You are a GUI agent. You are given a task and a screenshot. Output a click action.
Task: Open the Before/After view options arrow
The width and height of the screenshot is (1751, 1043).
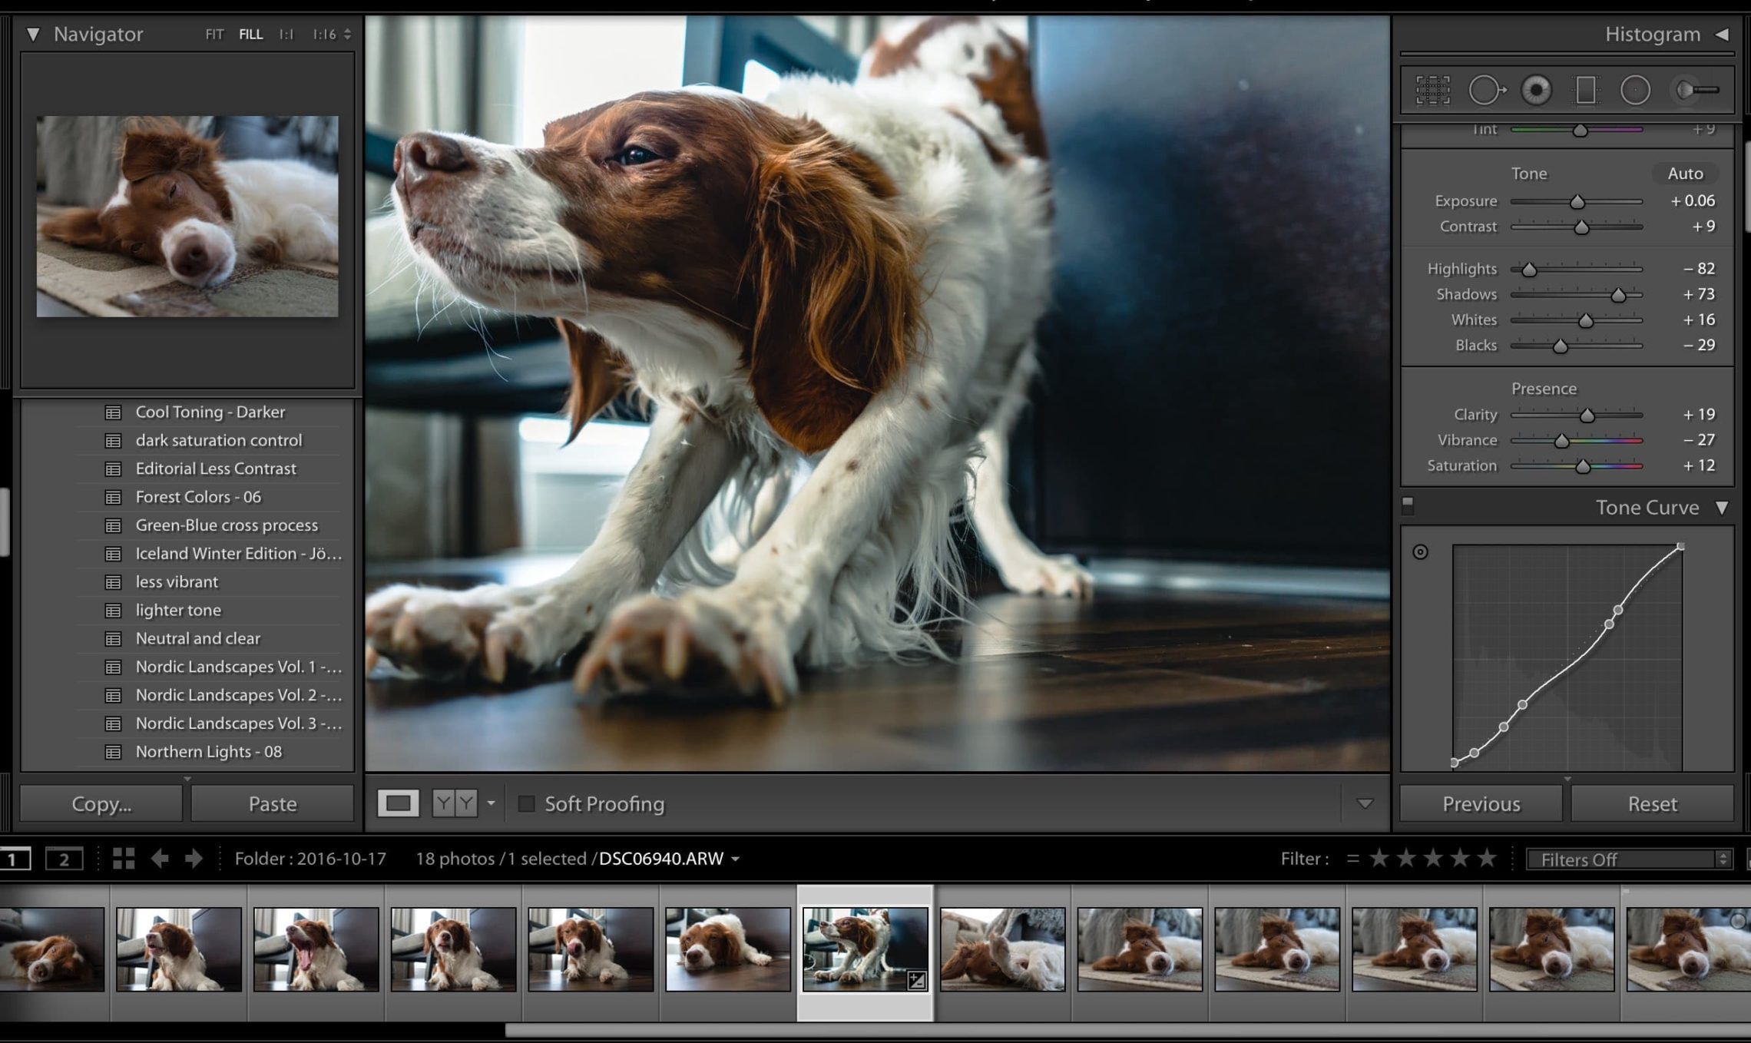point(491,803)
